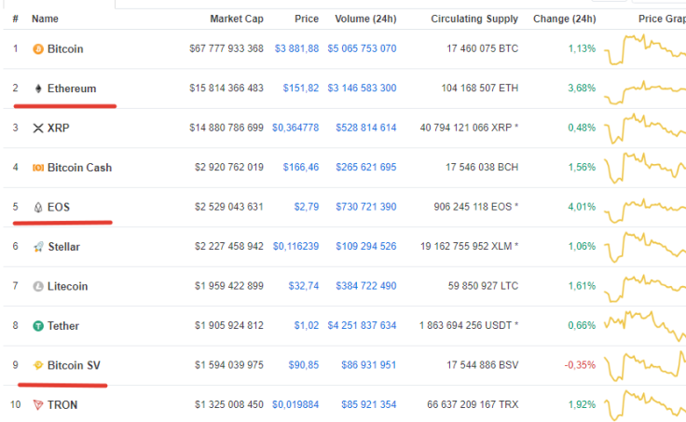
Task: Select EOS change 4,01%
Action: 582,207
